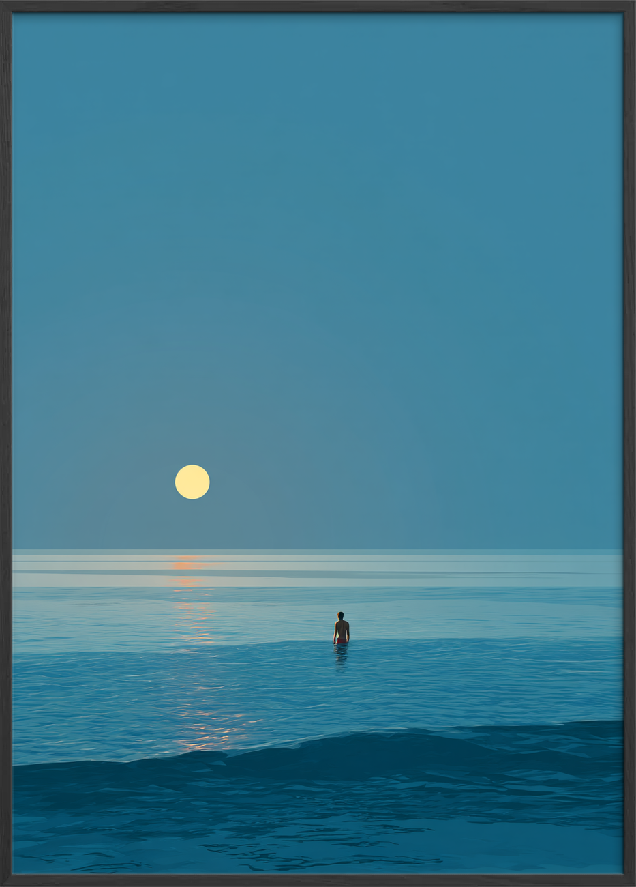Click the right side of the black frame
636x887 pixels.
tap(630, 443)
